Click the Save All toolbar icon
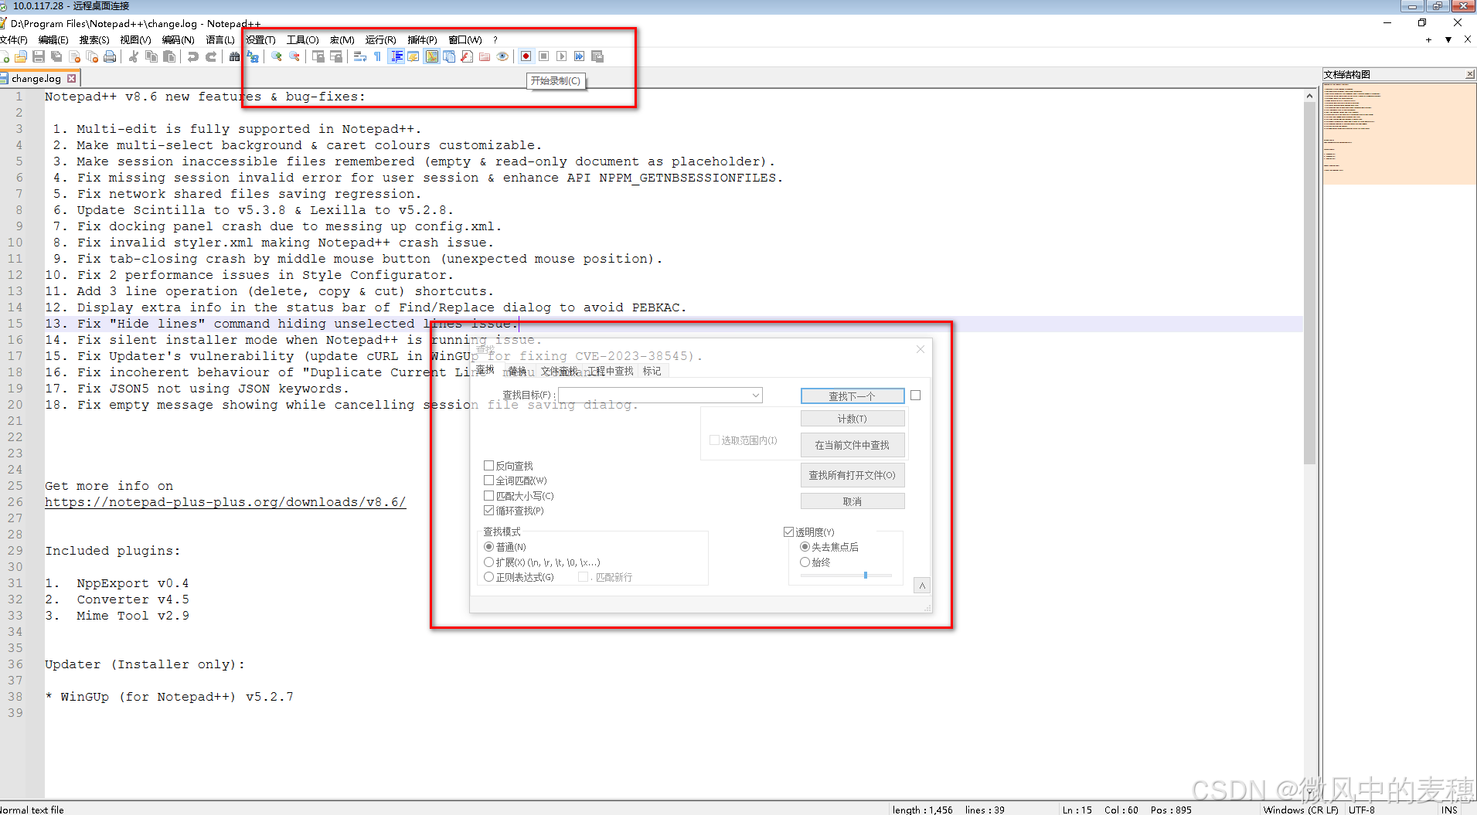The width and height of the screenshot is (1477, 815). coord(56,56)
